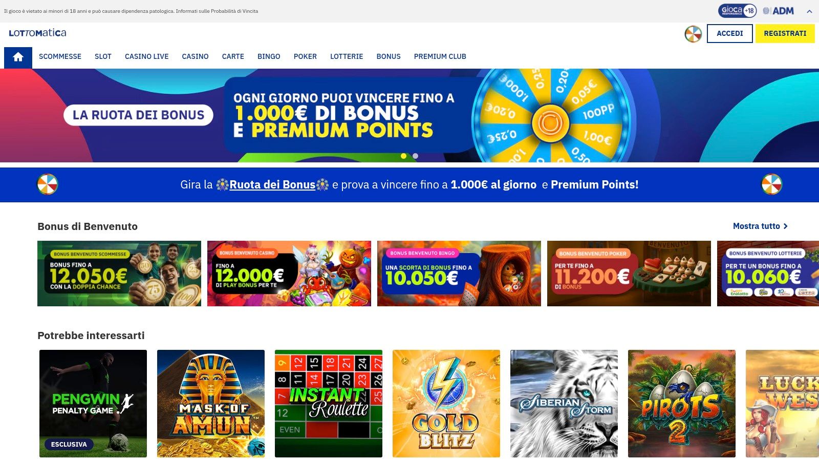This screenshot has height=461, width=819.
Task: Open the PREMIUM CLUB menu item
Action: [440, 56]
